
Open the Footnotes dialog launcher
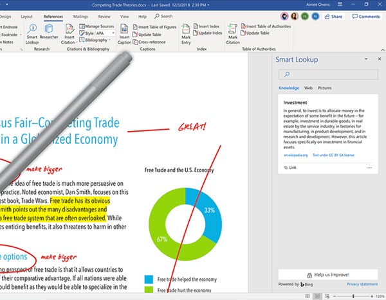(21, 49)
